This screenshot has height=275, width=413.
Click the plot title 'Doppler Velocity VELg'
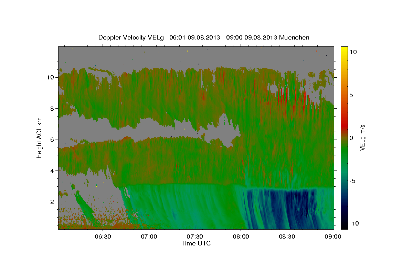tap(132, 37)
